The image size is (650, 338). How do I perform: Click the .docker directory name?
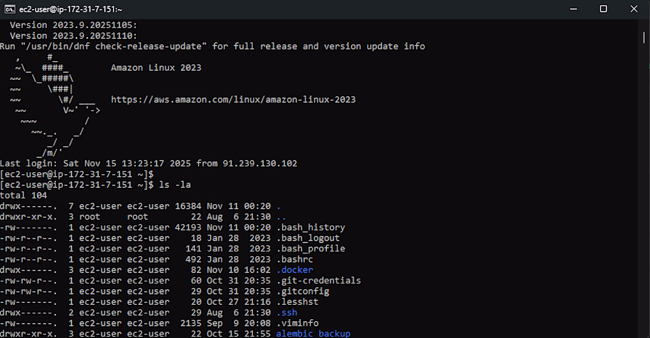pyautogui.click(x=294, y=270)
